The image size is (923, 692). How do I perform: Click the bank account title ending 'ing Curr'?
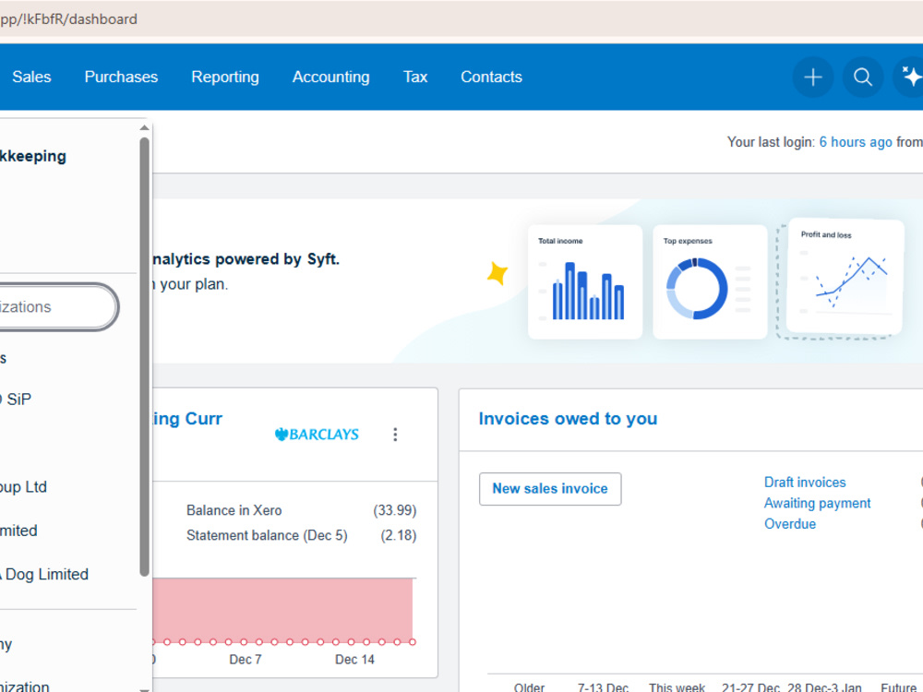coord(187,418)
